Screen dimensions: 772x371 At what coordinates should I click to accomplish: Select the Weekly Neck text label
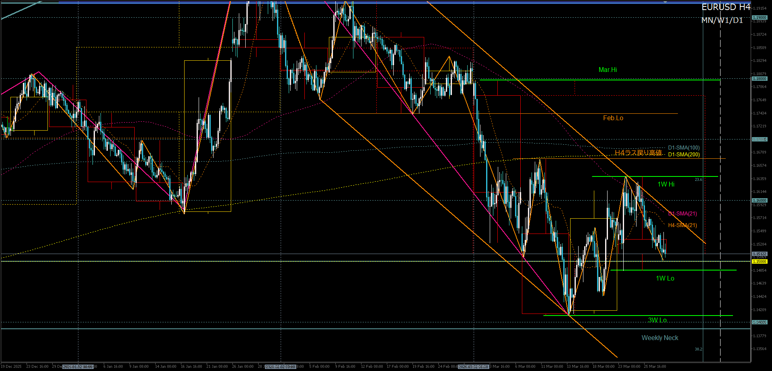coord(659,338)
